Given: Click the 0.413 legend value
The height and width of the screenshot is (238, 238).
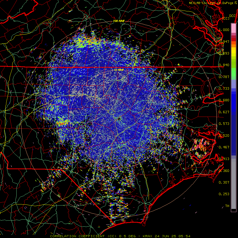Looking at the screenshot, I should click(x=224, y=159).
